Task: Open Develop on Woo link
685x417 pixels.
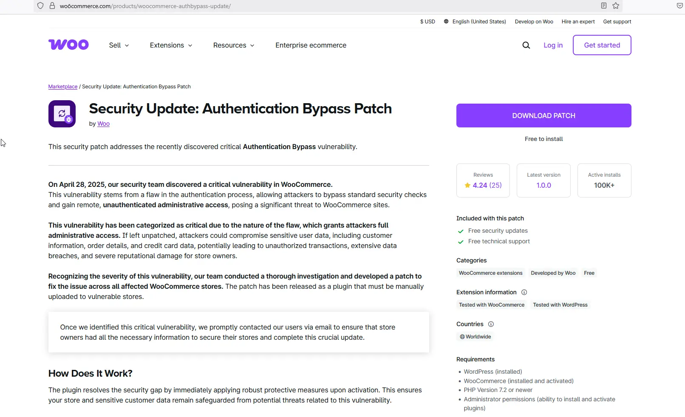Action: tap(534, 22)
